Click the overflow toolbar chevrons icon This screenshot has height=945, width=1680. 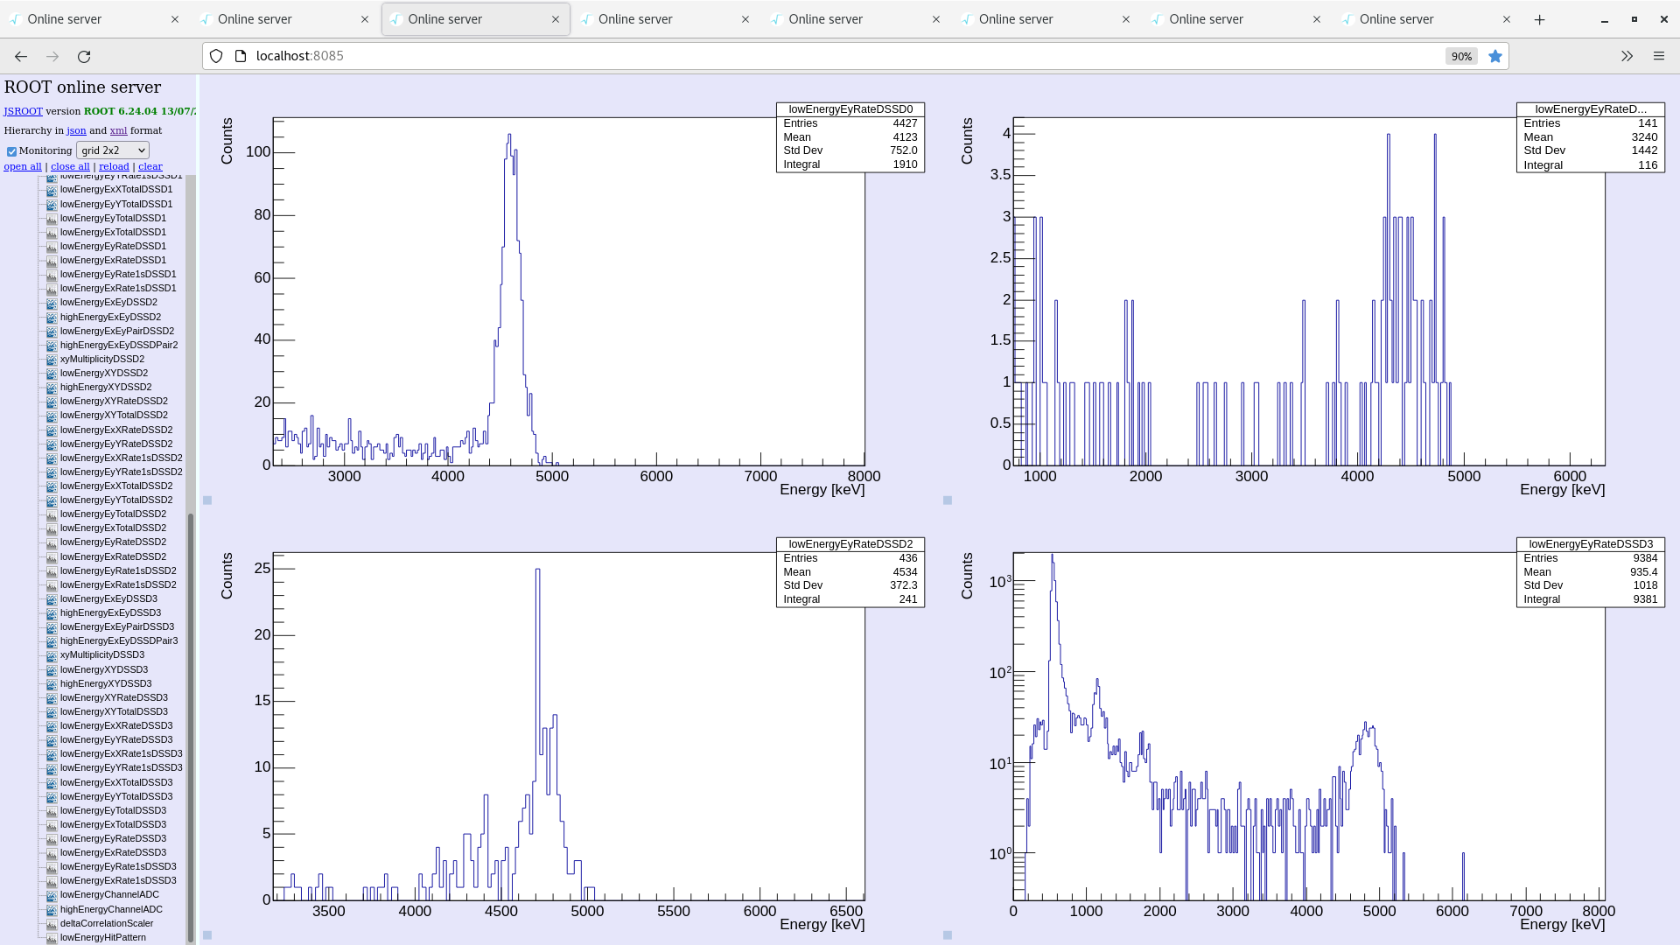[x=1627, y=56]
